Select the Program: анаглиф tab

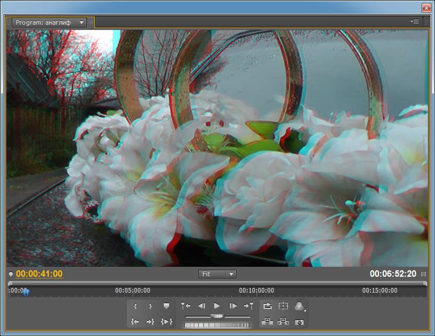(x=43, y=22)
